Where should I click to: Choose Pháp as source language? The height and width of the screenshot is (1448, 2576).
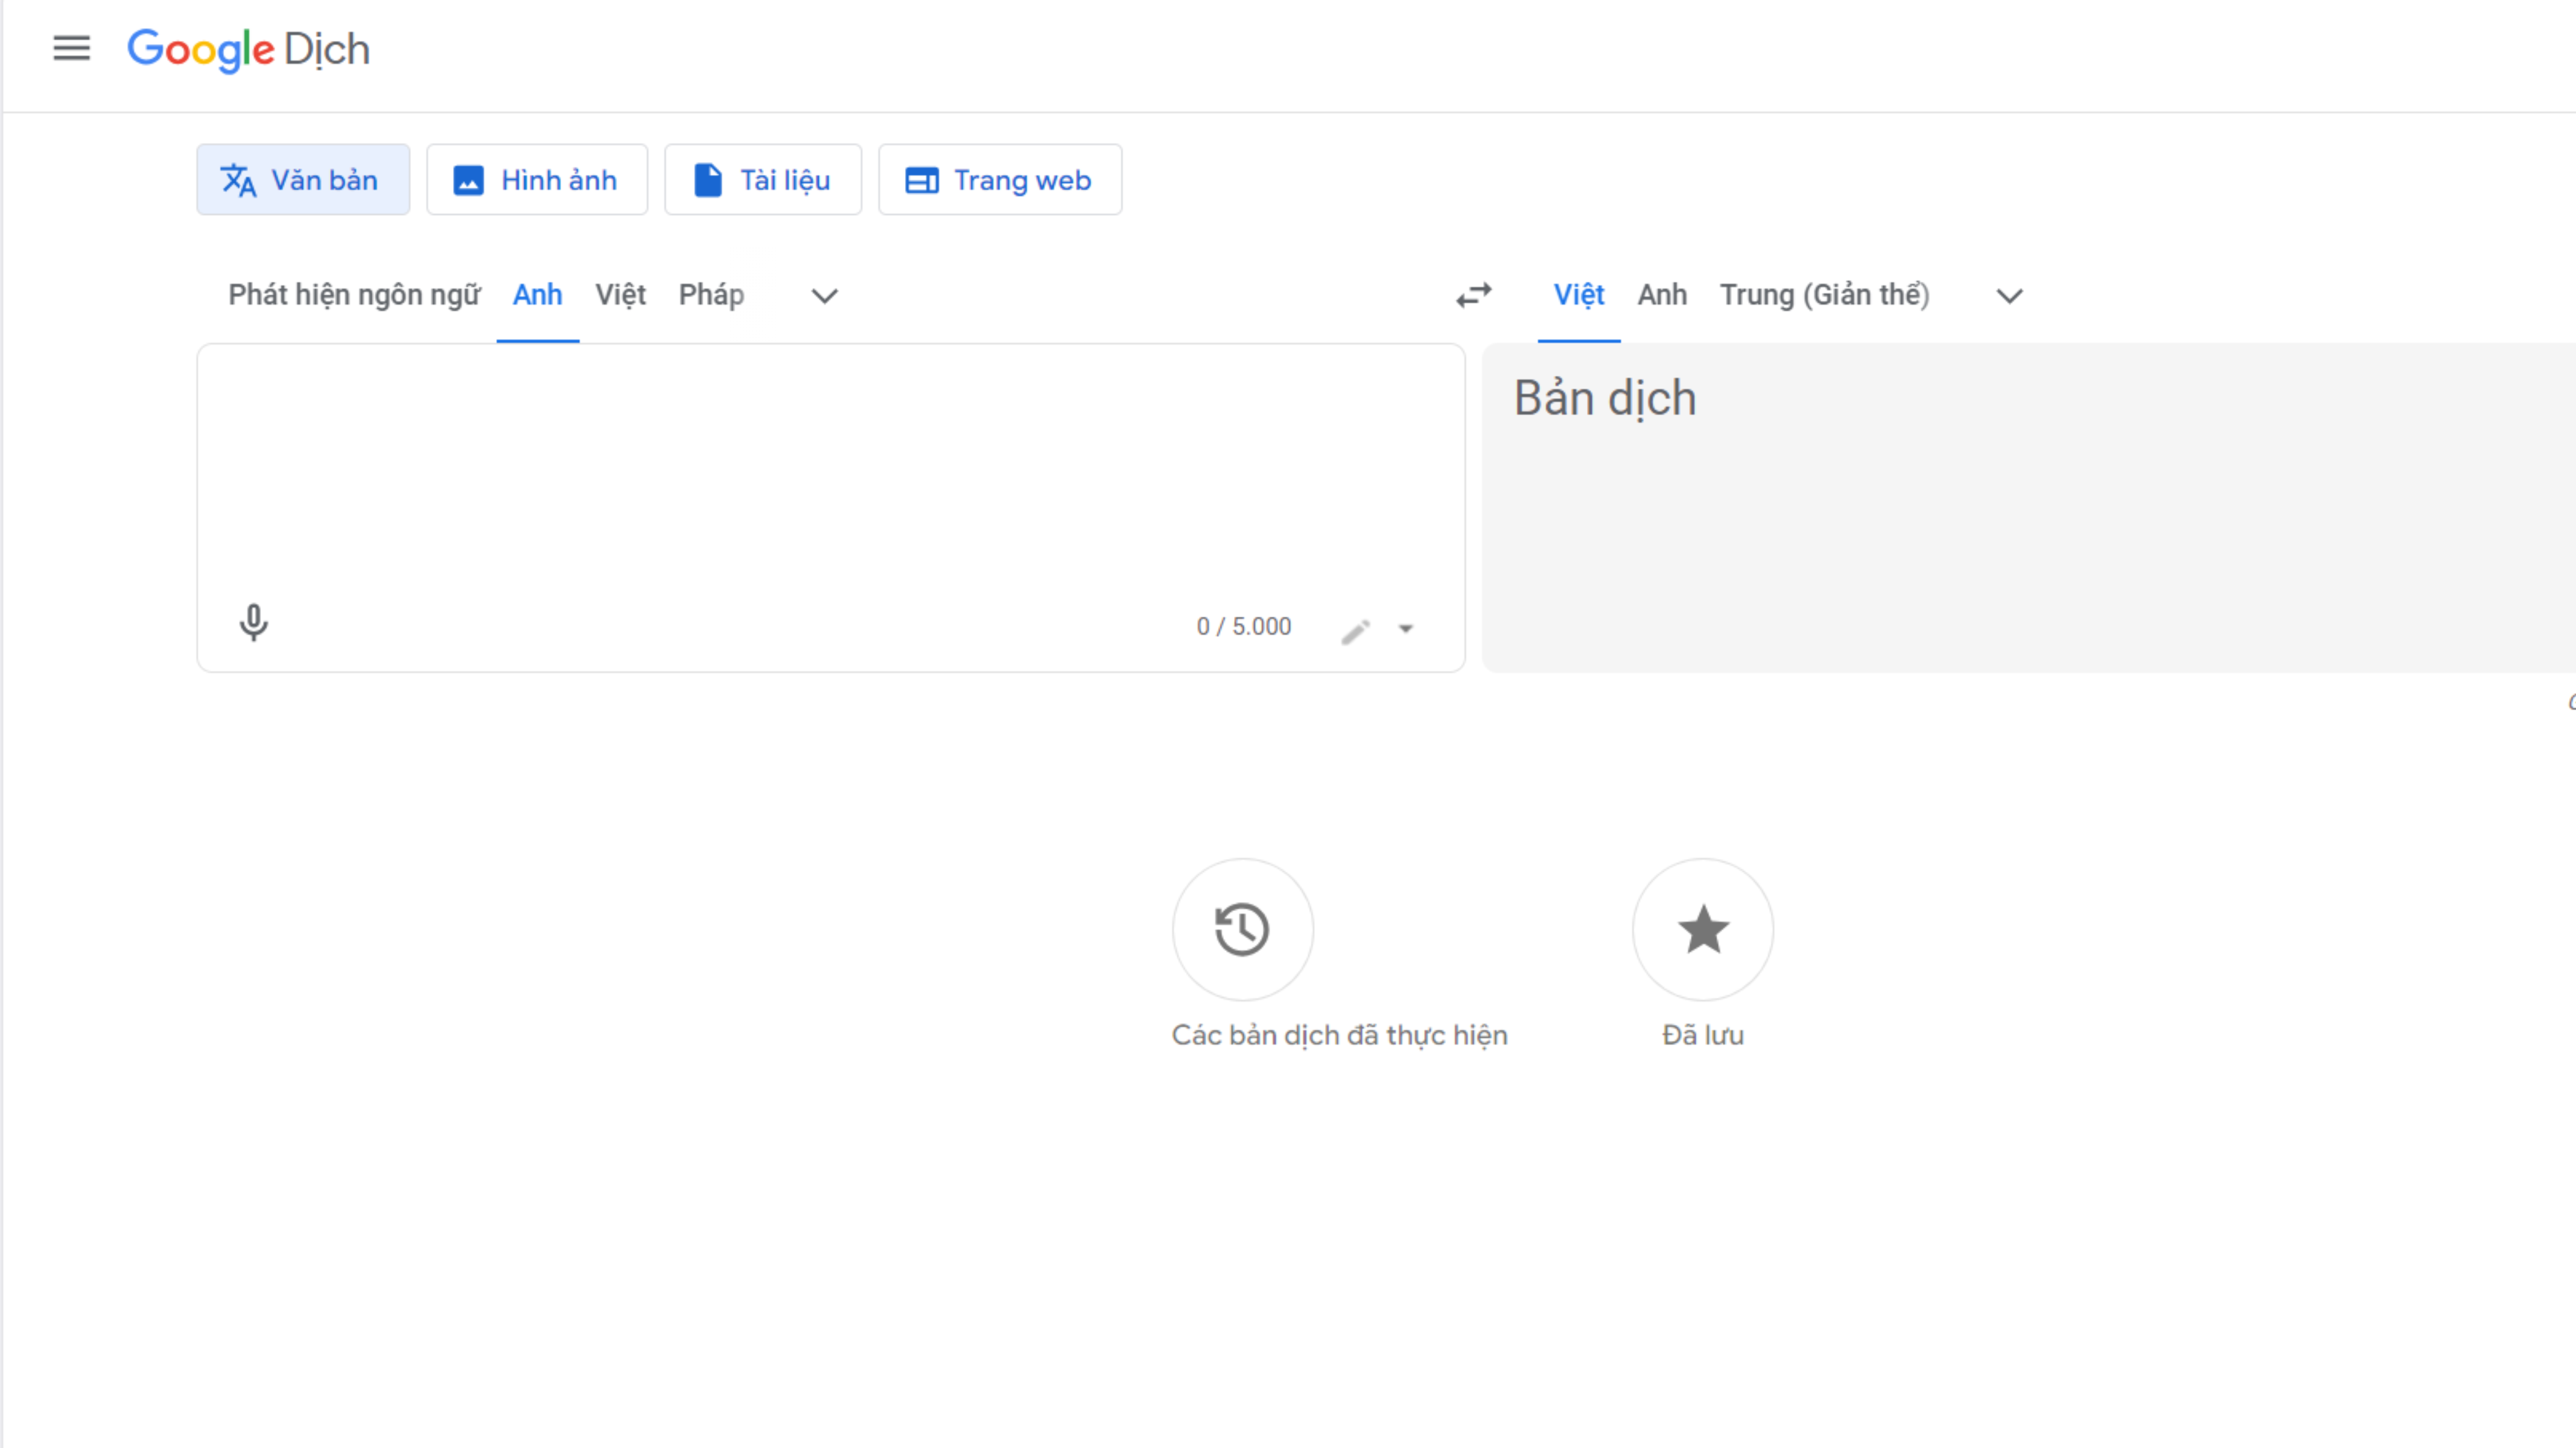[x=712, y=295]
